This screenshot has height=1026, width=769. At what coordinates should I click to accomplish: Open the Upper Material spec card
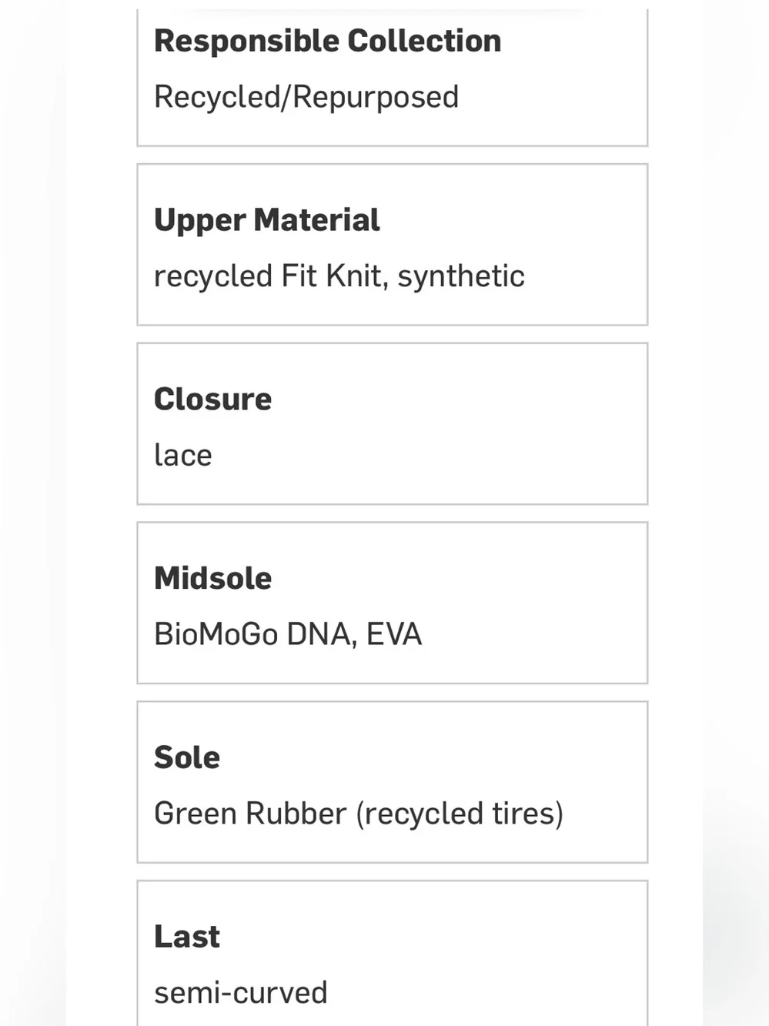[x=393, y=245]
